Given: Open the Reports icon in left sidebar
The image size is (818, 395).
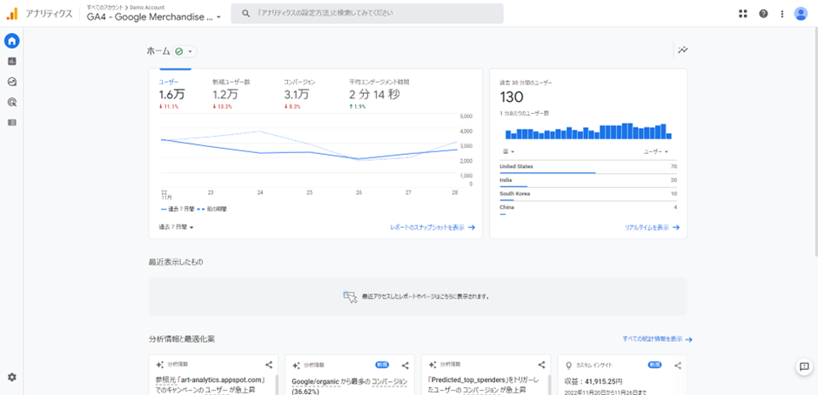Looking at the screenshot, I should [x=12, y=62].
